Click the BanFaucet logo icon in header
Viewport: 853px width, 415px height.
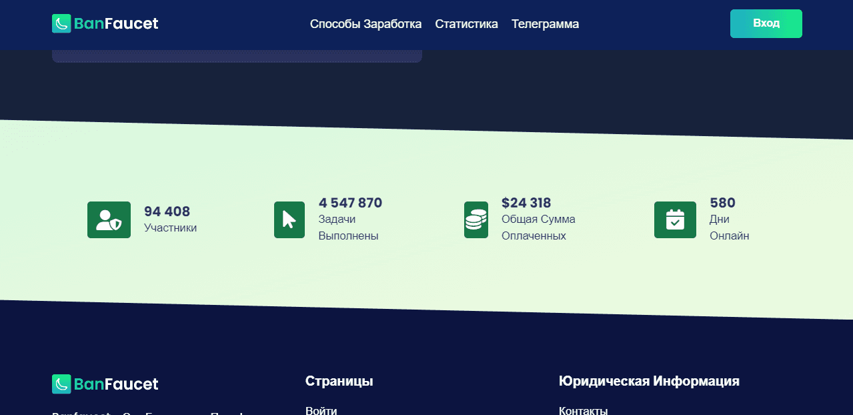pyautogui.click(x=61, y=24)
